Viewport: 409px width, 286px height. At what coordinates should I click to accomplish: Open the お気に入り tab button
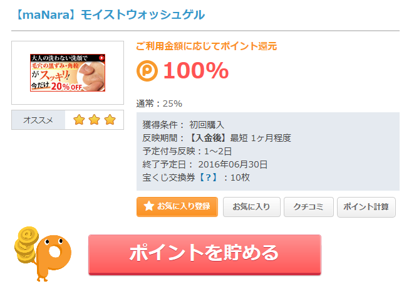(x=251, y=206)
